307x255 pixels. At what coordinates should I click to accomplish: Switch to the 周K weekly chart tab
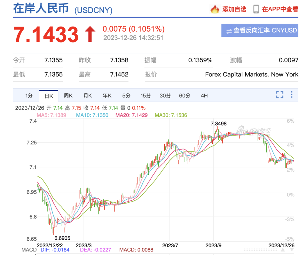coord(68,95)
